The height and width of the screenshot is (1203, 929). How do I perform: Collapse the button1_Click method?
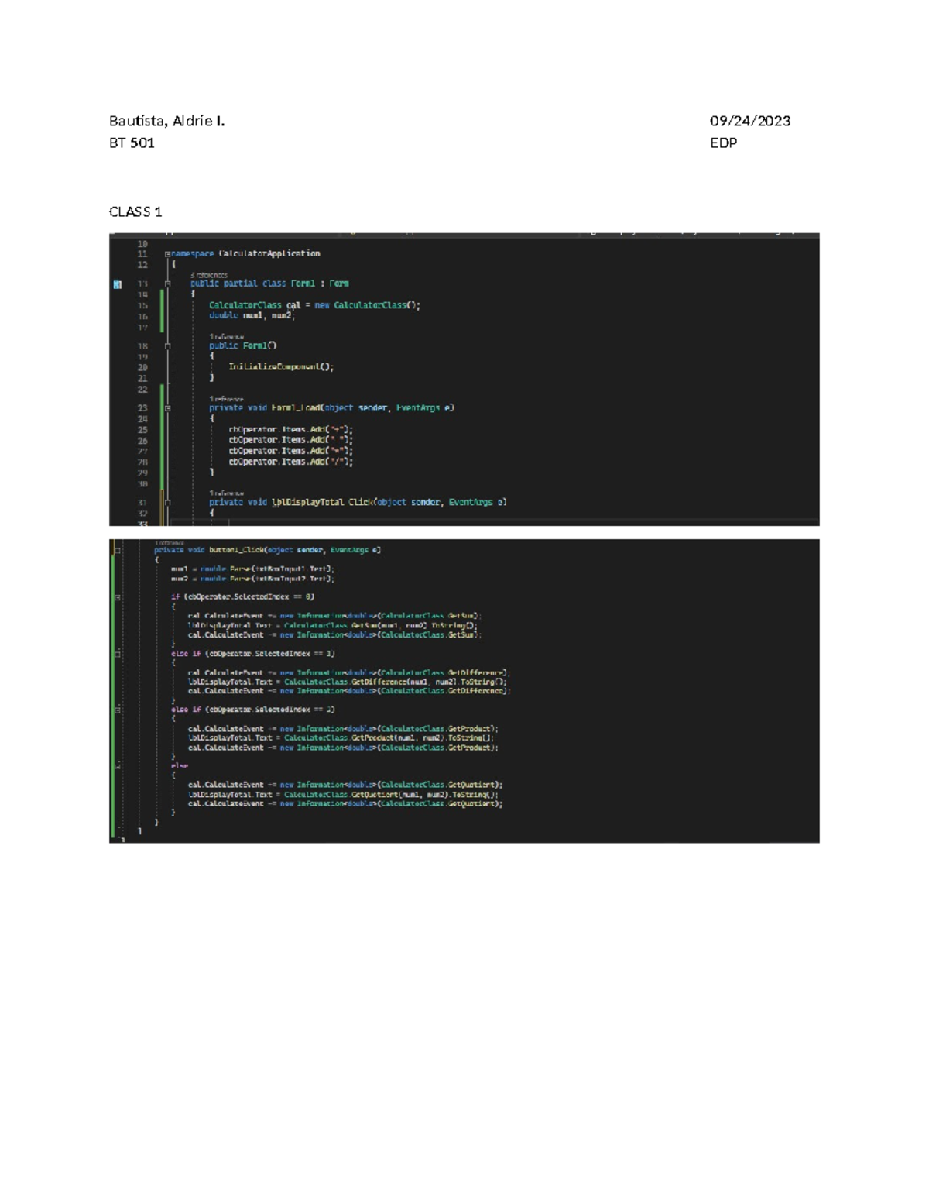[118, 551]
